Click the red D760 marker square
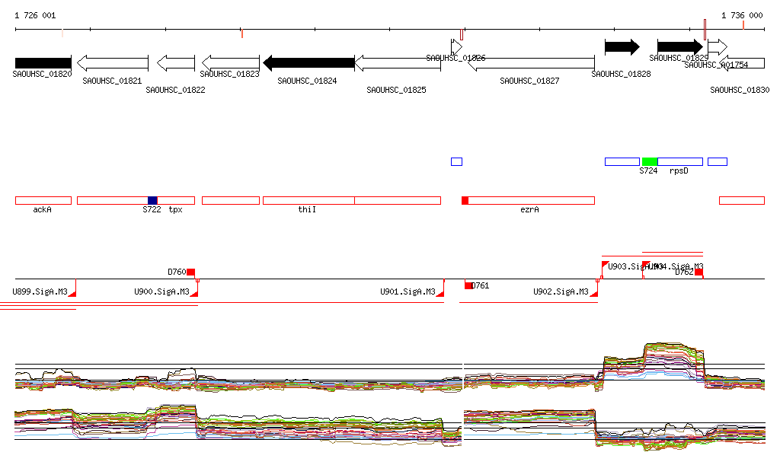Screen dimensions: 780x465 point(191,272)
